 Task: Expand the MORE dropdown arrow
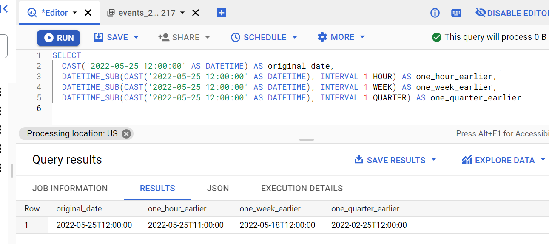(x=362, y=37)
